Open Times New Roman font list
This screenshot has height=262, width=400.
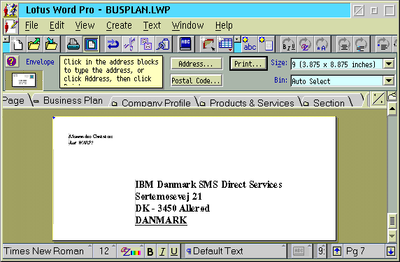click(48, 251)
